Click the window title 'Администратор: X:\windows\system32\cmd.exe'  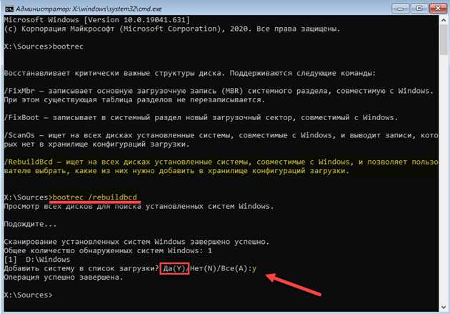tap(89, 9)
